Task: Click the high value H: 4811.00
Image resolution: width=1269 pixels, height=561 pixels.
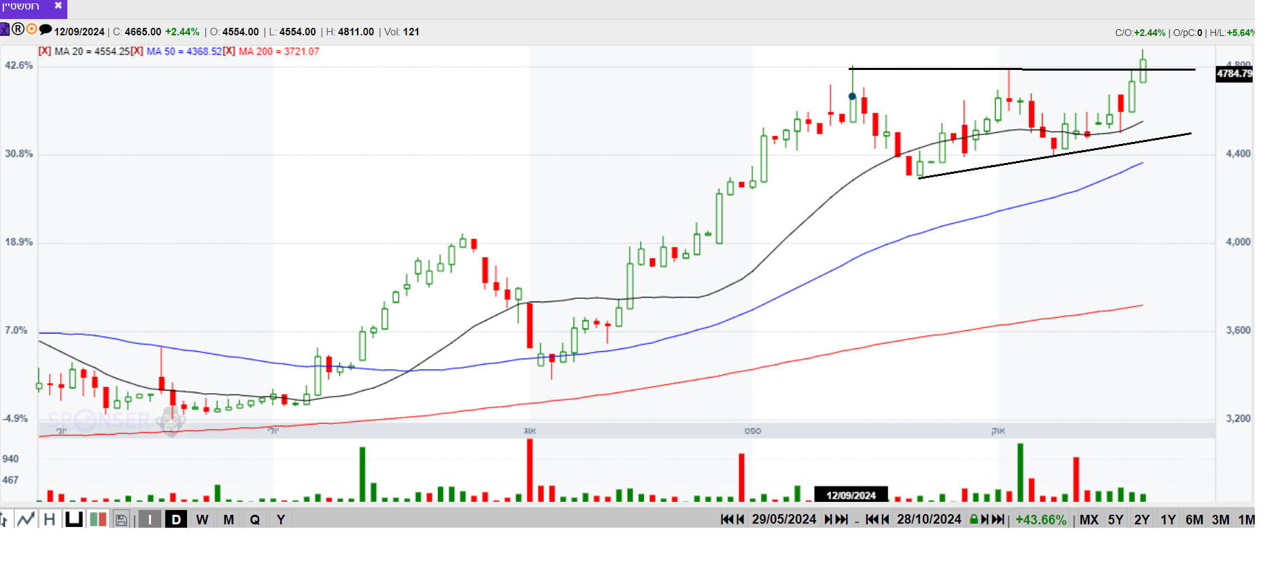Action: coord(350,32)
